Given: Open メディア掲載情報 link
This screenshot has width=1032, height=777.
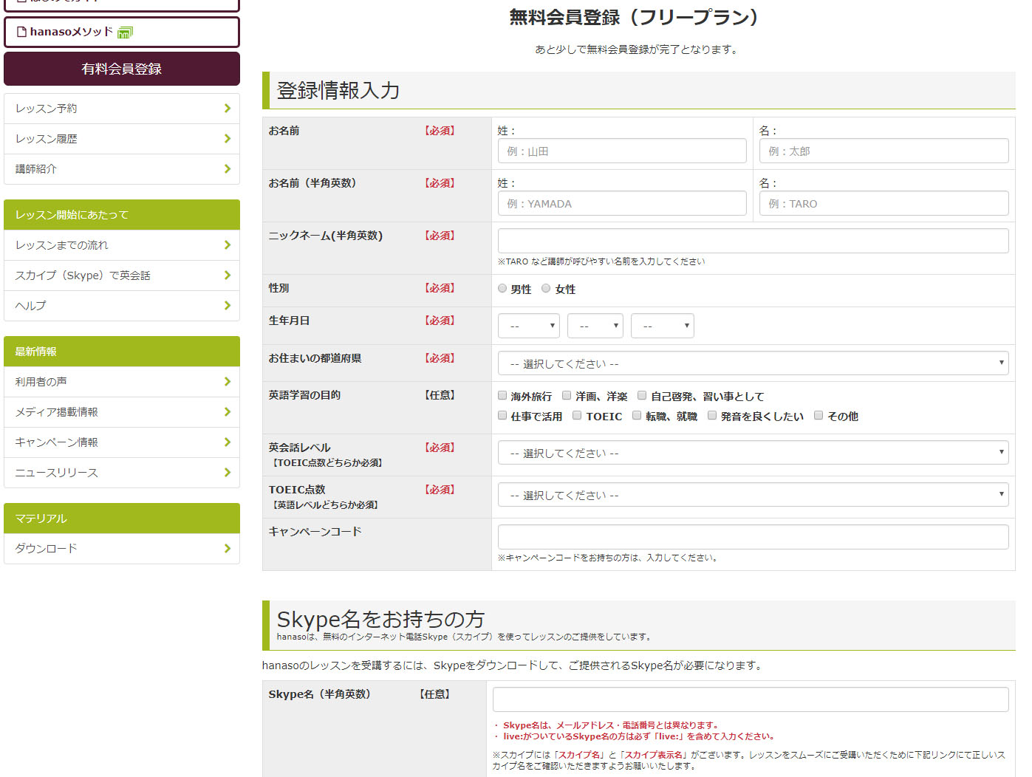Looking at the screenshot, I should 122,412.
